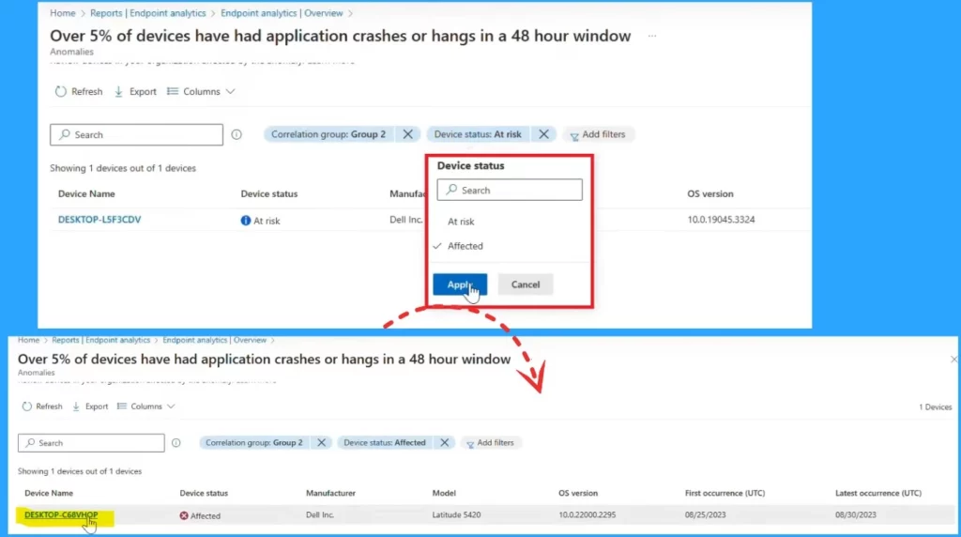
Task: Click 10.0.19045.3324 OS version cell
Action: pyautogui.click(x=721, y=220)
